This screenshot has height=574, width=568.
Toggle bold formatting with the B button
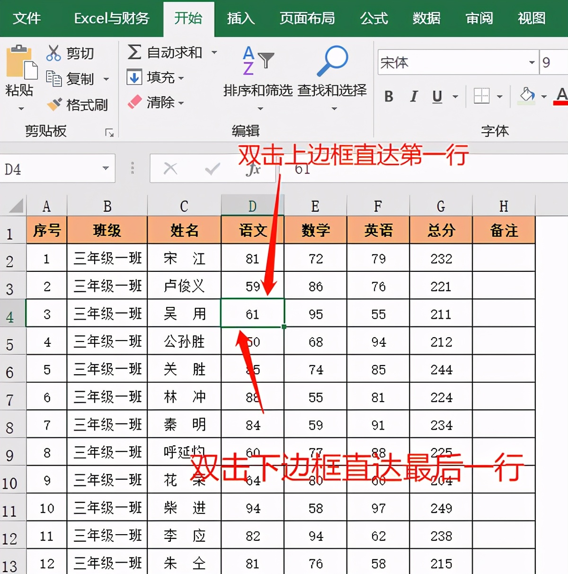[x=388, y=97]
